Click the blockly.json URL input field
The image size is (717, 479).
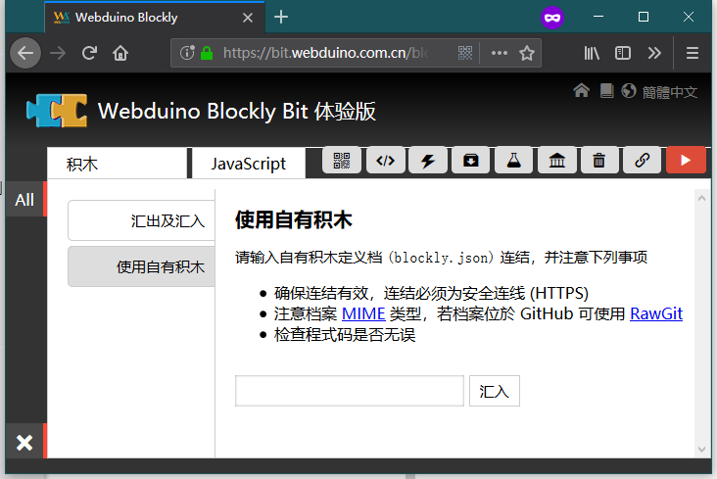click(x=350, y=391)
